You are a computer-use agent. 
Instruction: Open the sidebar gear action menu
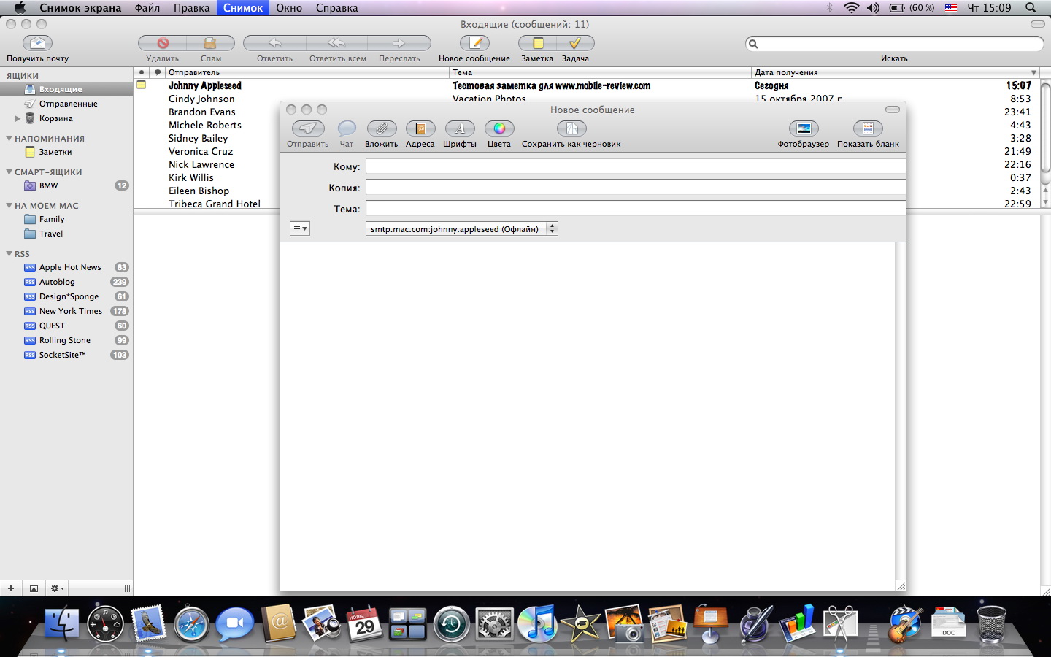click(56, 588)
